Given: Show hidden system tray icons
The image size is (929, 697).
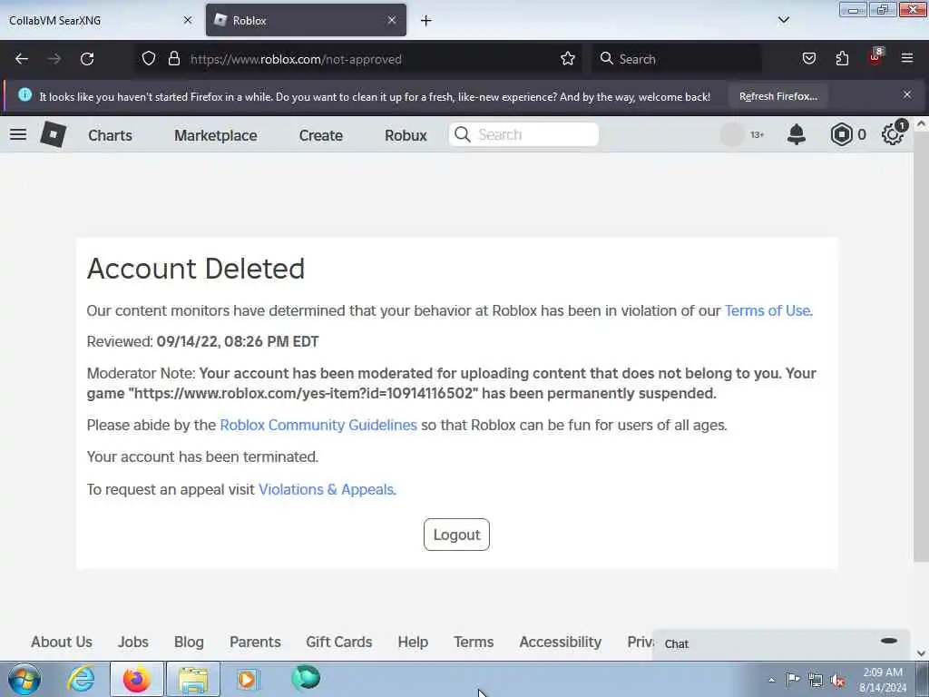Looking at the screenshot, I should click(771, 680).
